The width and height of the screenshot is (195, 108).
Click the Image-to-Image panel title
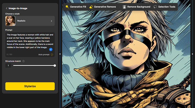(18, 8)
